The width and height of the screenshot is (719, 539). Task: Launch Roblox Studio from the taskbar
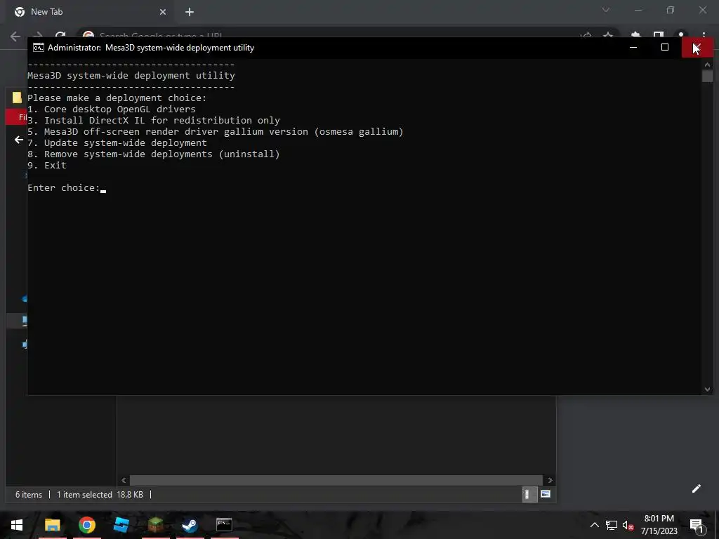pos(121,525)
